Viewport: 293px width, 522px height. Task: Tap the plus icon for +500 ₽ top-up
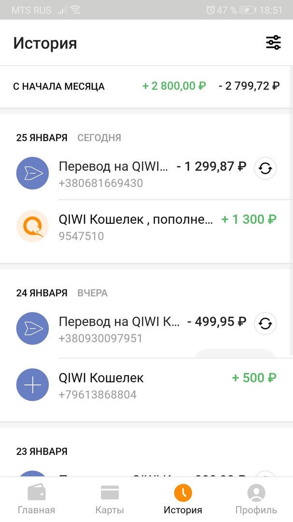pos(33,385)
